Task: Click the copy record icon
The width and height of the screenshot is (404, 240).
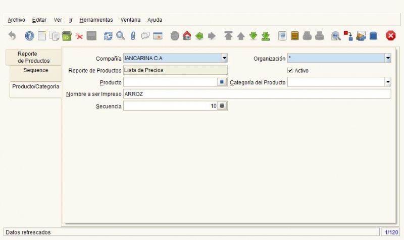Action: coord(54,35)
